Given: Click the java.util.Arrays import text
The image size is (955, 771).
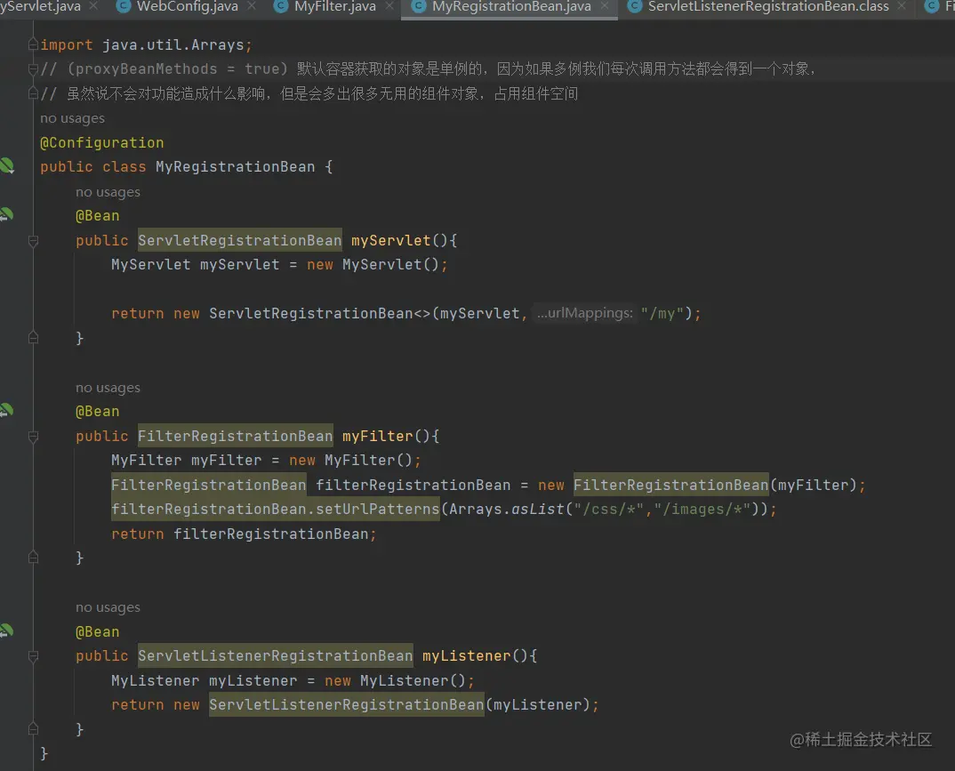Looking at the screenshot, I should [x=173, y=45].
